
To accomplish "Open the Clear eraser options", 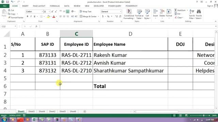I will (179, 18).
